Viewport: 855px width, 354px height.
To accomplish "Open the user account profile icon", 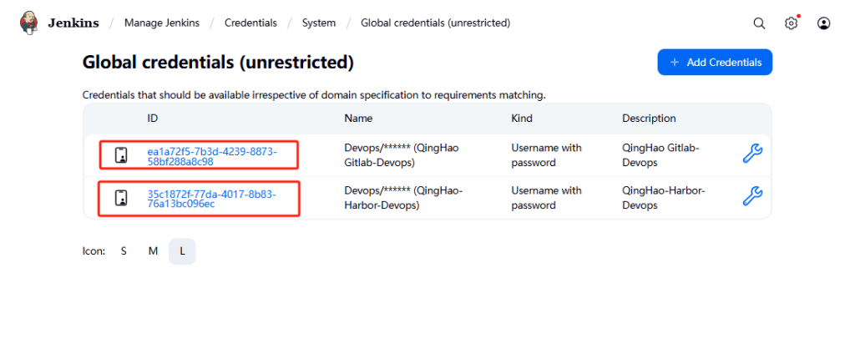I will pos(824,23).
